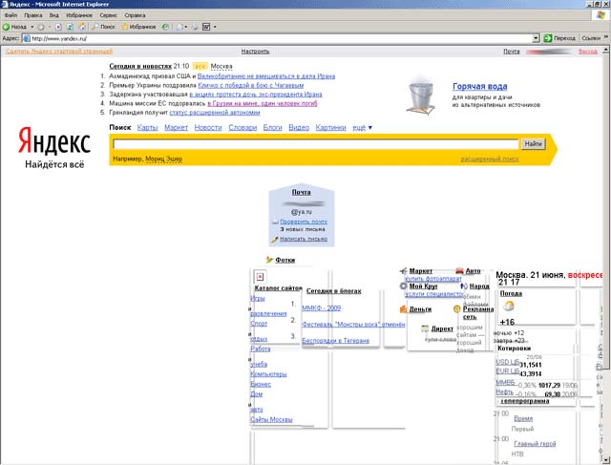
Task: Open the Search (Поиск) toolbar button
Action: coord(104,27)
